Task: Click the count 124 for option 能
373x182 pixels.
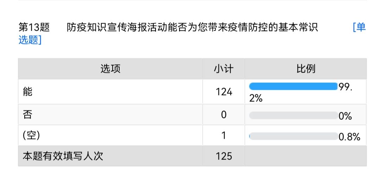Action: click(224, 92)
